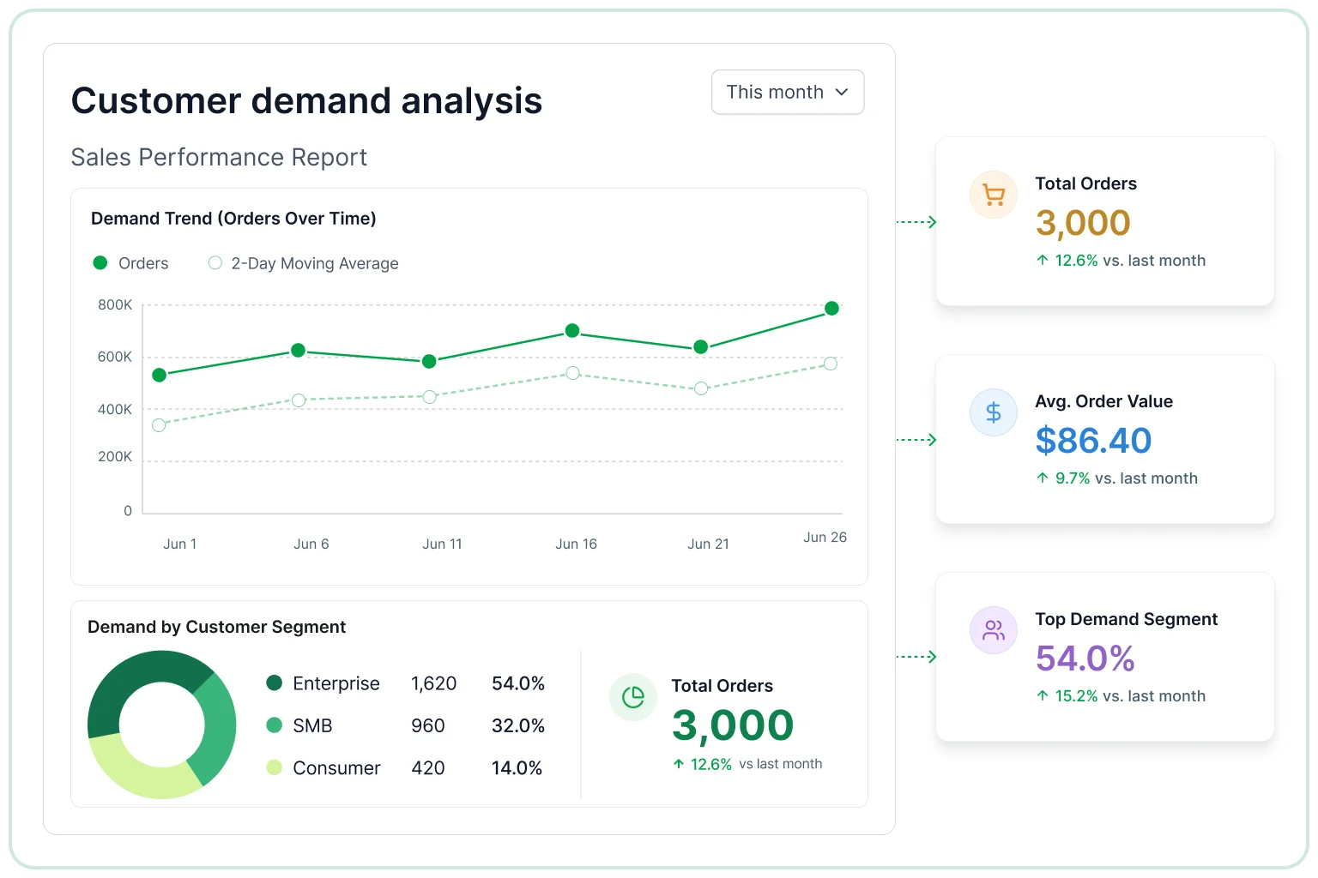Click the Avg. Order Value card title
Screen dimensions: 1318x878
coord(1103,401)
